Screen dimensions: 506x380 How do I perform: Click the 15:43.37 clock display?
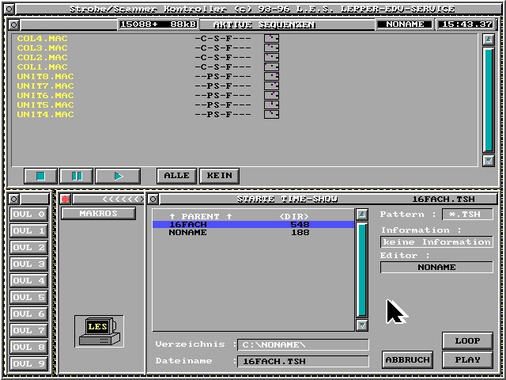467,25
